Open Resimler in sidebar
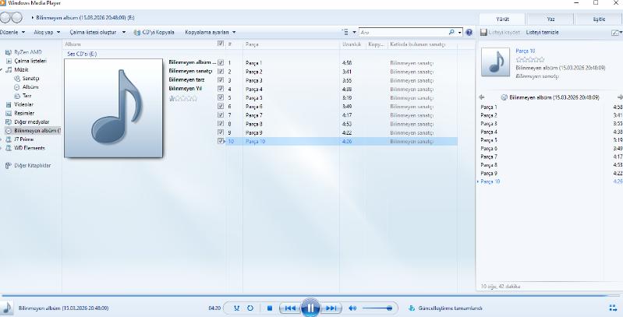Viewport: 623px width, 317px height. [x=19, y=113]
